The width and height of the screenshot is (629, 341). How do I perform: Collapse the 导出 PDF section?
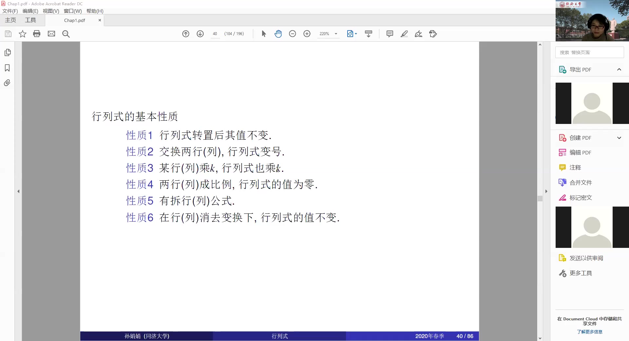619,70
